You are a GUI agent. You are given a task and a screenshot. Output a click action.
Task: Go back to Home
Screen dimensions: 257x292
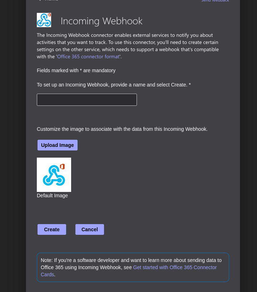[x=51, y=0]
